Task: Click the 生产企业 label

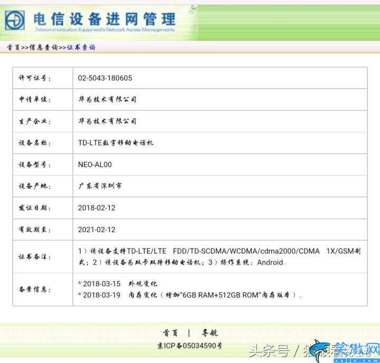Action: 35,121
